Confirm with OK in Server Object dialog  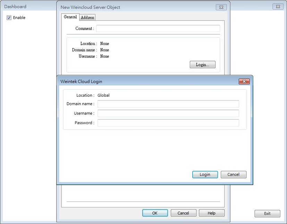point(155,213)
